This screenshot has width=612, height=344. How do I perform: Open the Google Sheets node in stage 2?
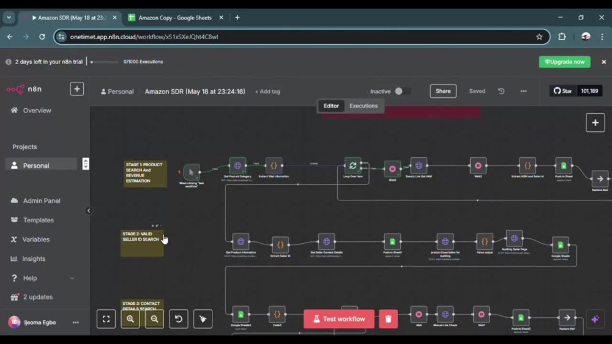coord(561,245)
